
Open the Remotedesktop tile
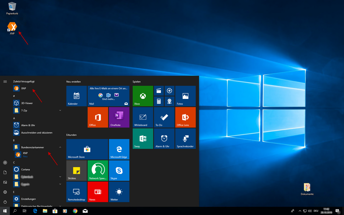(x=76, y=192)
